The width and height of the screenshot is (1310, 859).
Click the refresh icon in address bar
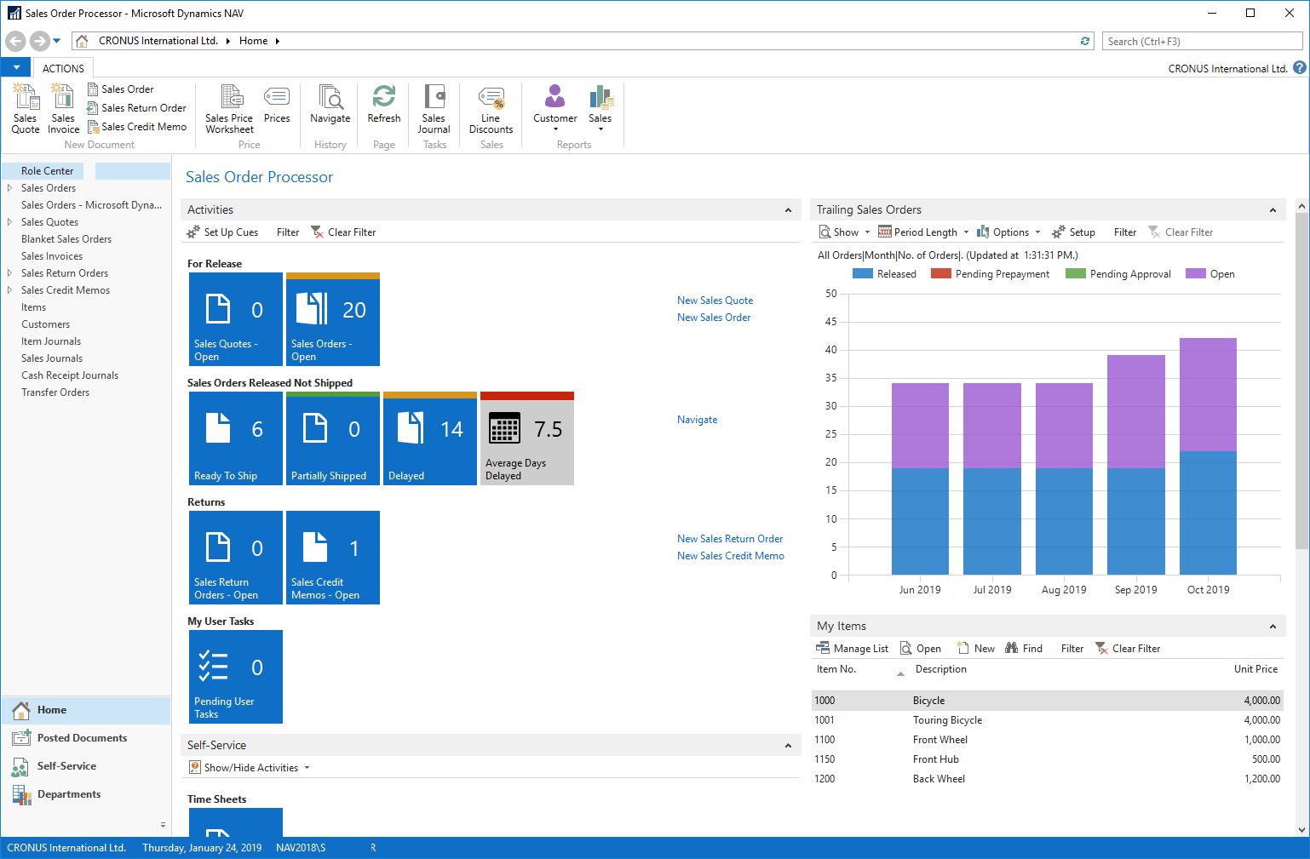point(1085,41)
